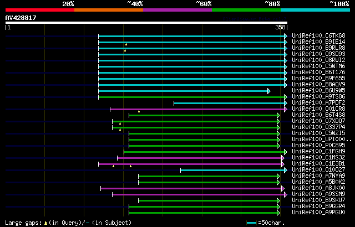Click UniRef100_B6U9W5 label
The image size is (355, 227).
(318, 91)
